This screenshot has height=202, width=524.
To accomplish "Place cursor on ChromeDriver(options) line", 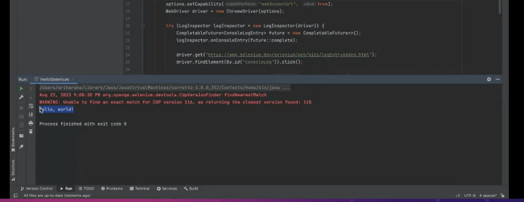I will [x=225, y=11].
